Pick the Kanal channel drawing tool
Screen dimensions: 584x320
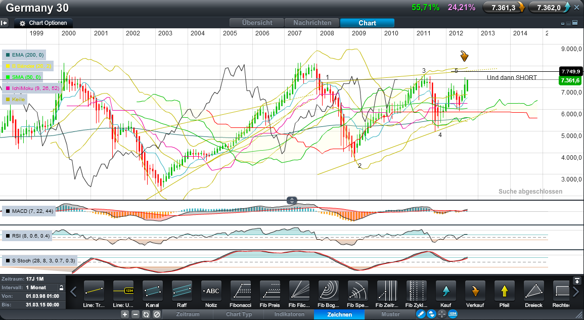[x=153, y=291]
